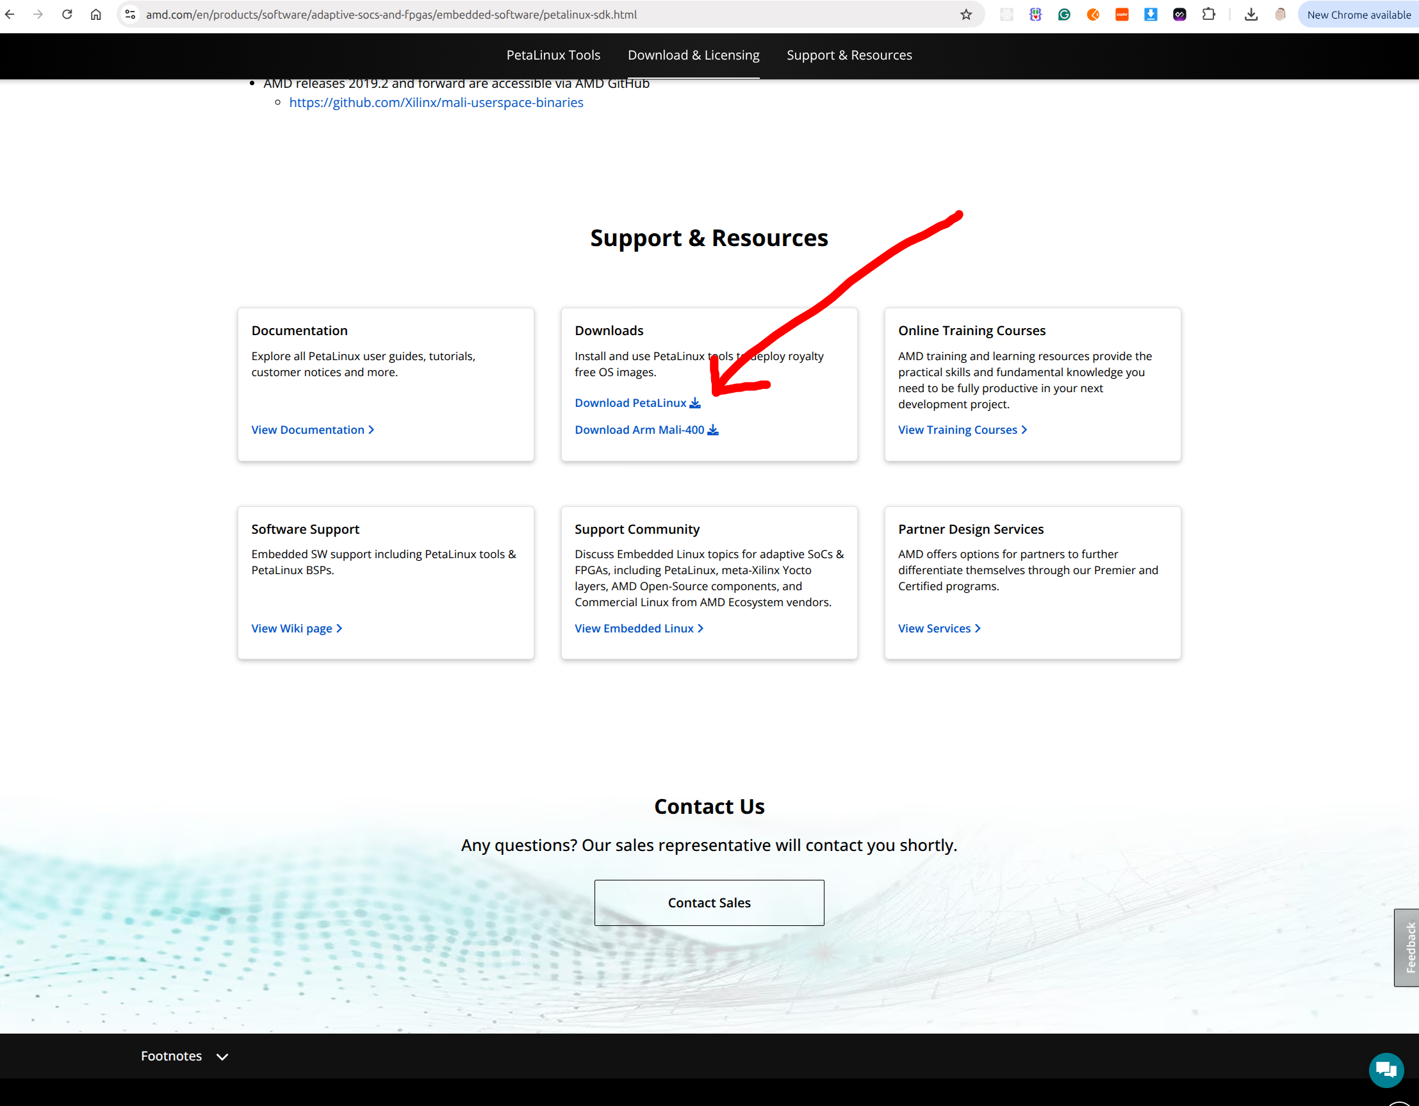Click the New Chrome available button

(1359, 14)
